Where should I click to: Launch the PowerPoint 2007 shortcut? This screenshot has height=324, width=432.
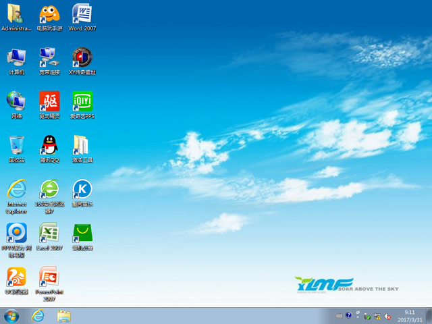coord(49,277)
